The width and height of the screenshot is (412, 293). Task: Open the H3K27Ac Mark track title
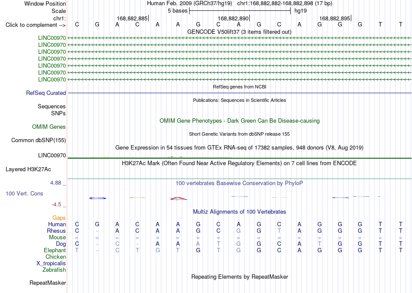(239, 163)
